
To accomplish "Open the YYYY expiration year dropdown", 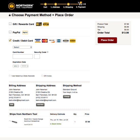I will (x=24, y=66).
